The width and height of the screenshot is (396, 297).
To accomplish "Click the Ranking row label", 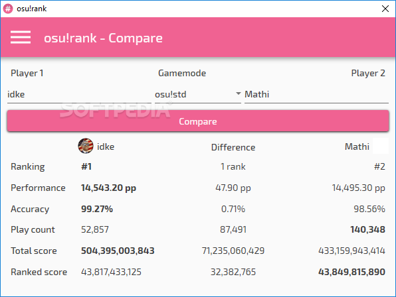I will tap(28, 167).
